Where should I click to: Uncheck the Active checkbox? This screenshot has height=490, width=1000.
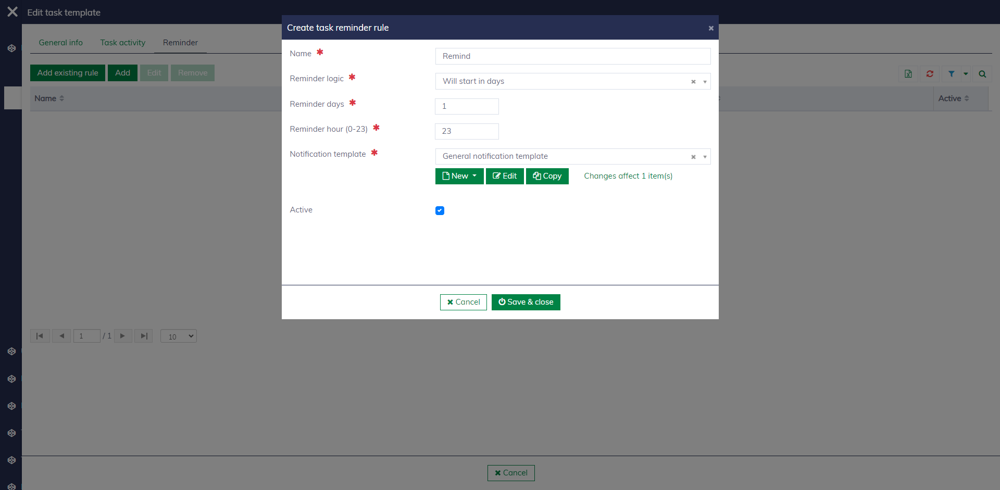pos(440,210)
